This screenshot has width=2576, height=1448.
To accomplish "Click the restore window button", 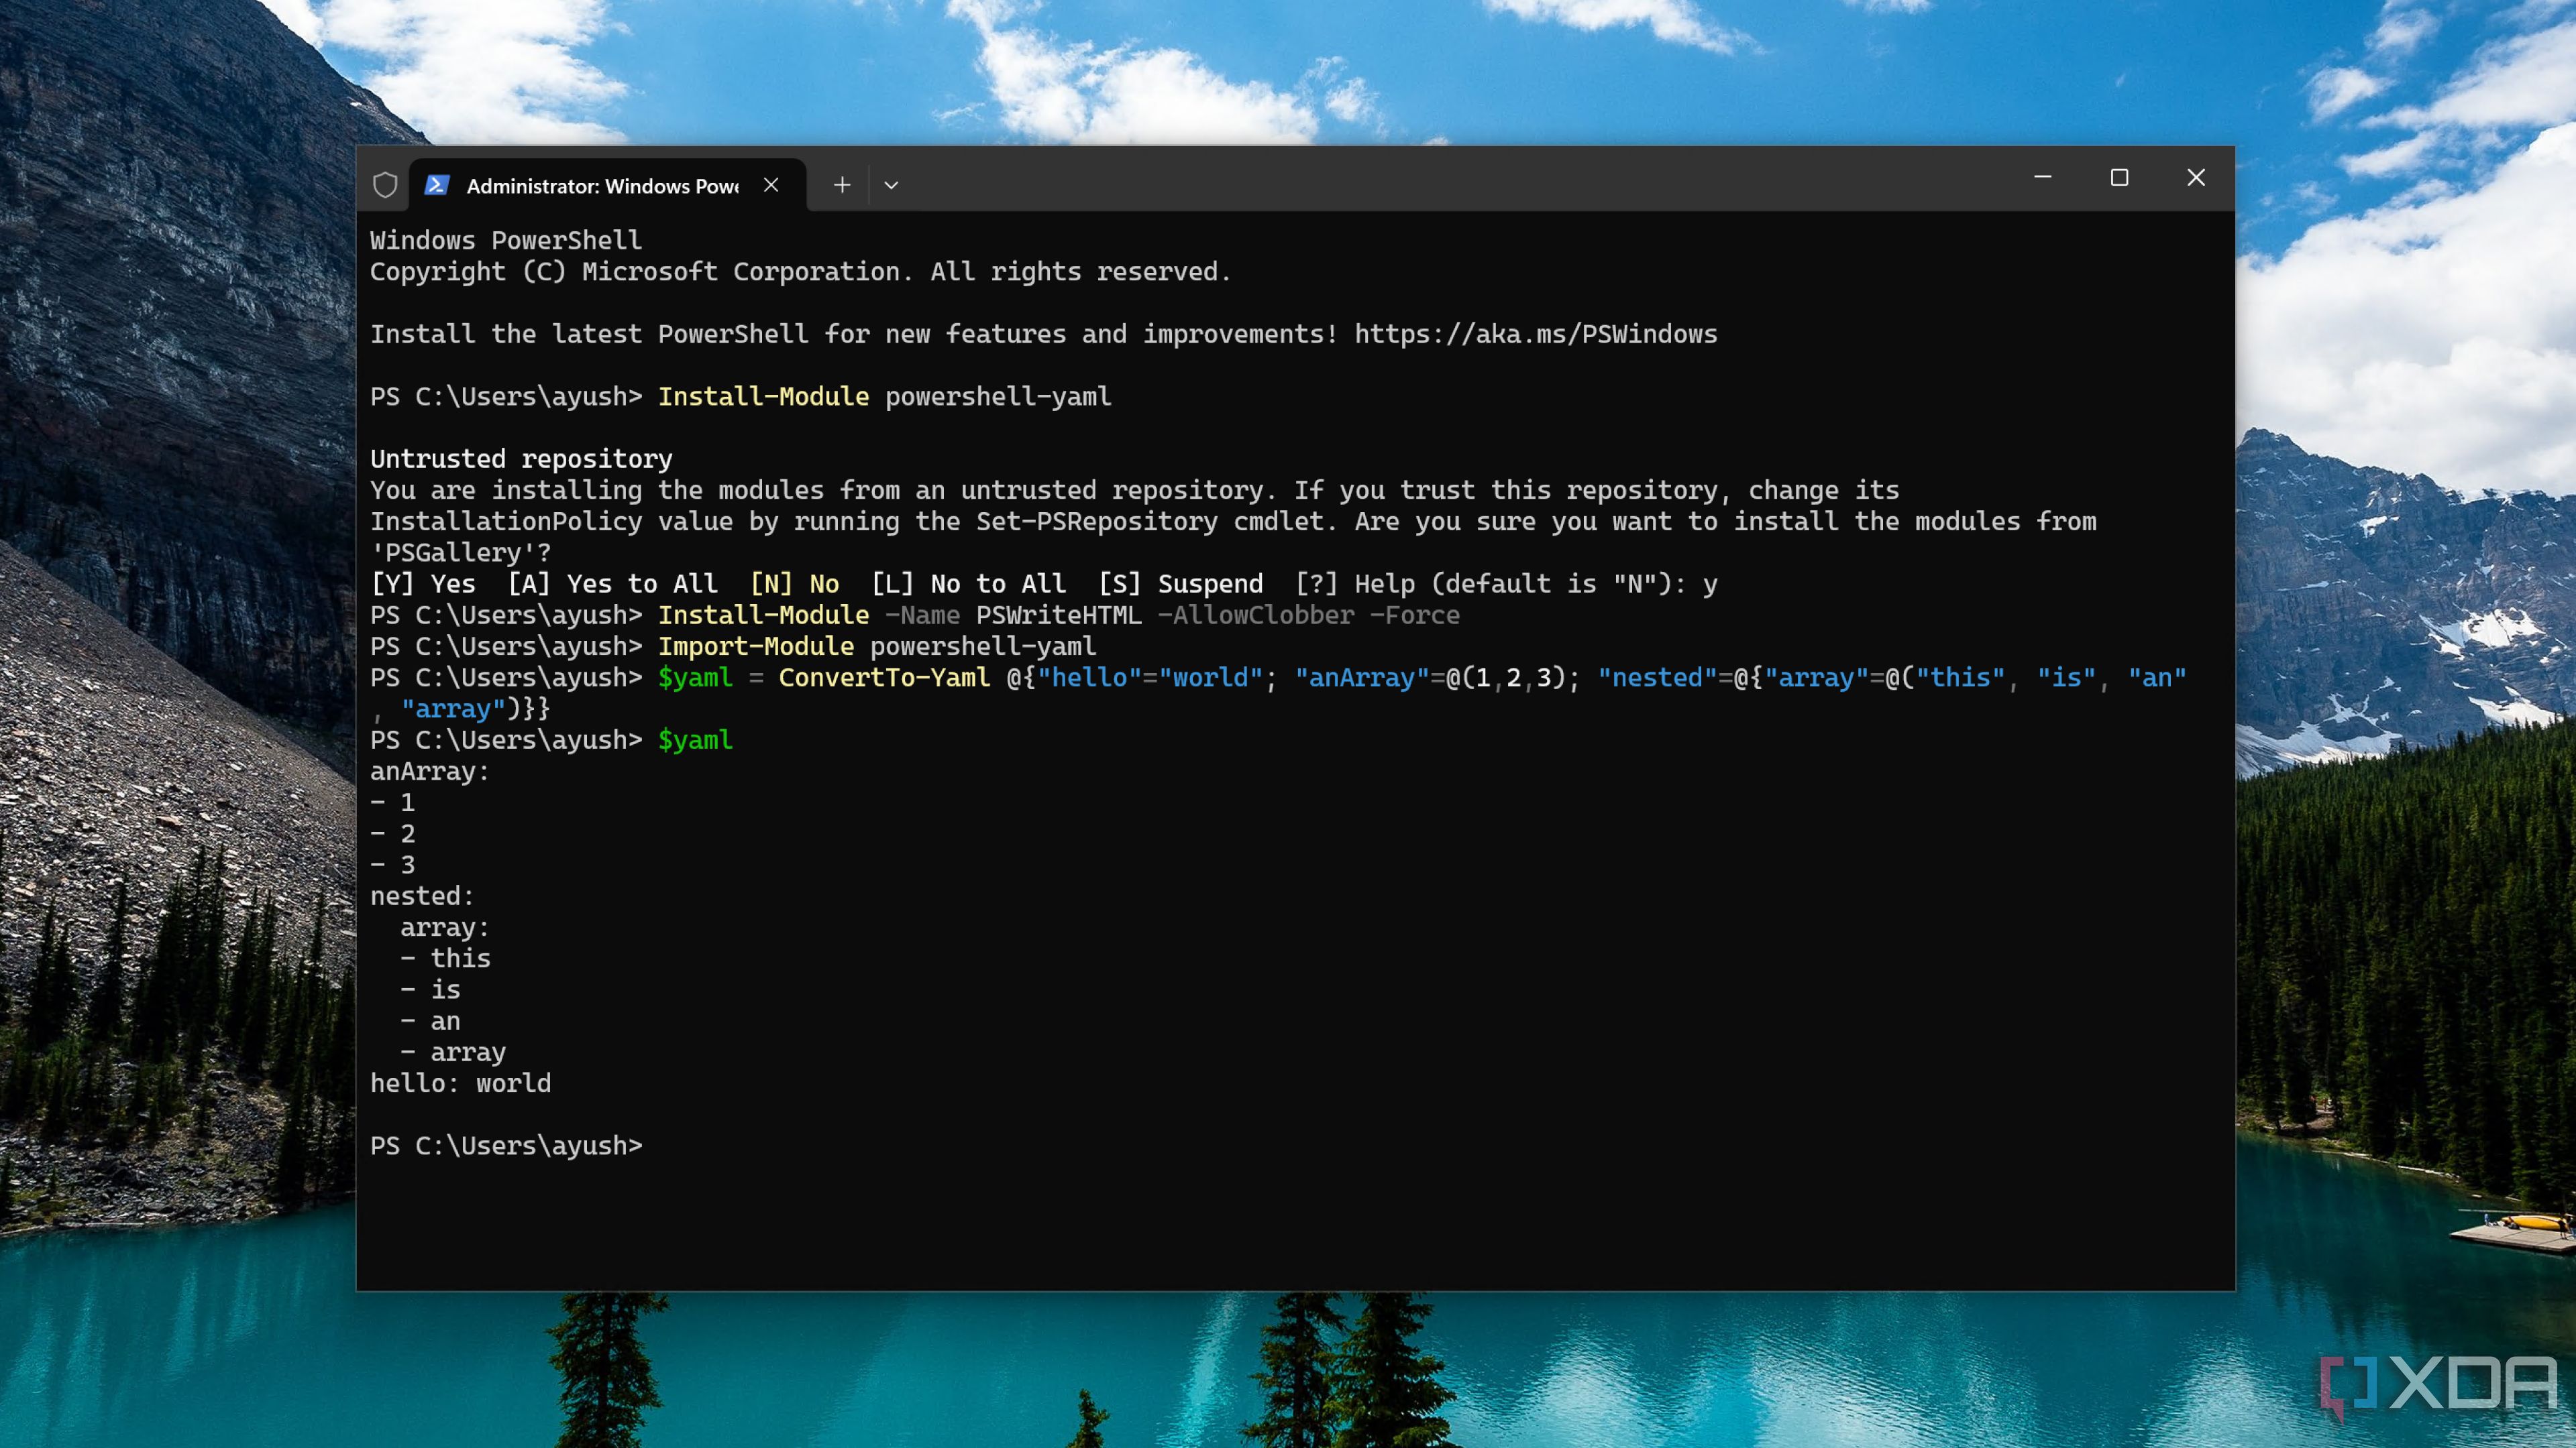I will point(2118,177).
